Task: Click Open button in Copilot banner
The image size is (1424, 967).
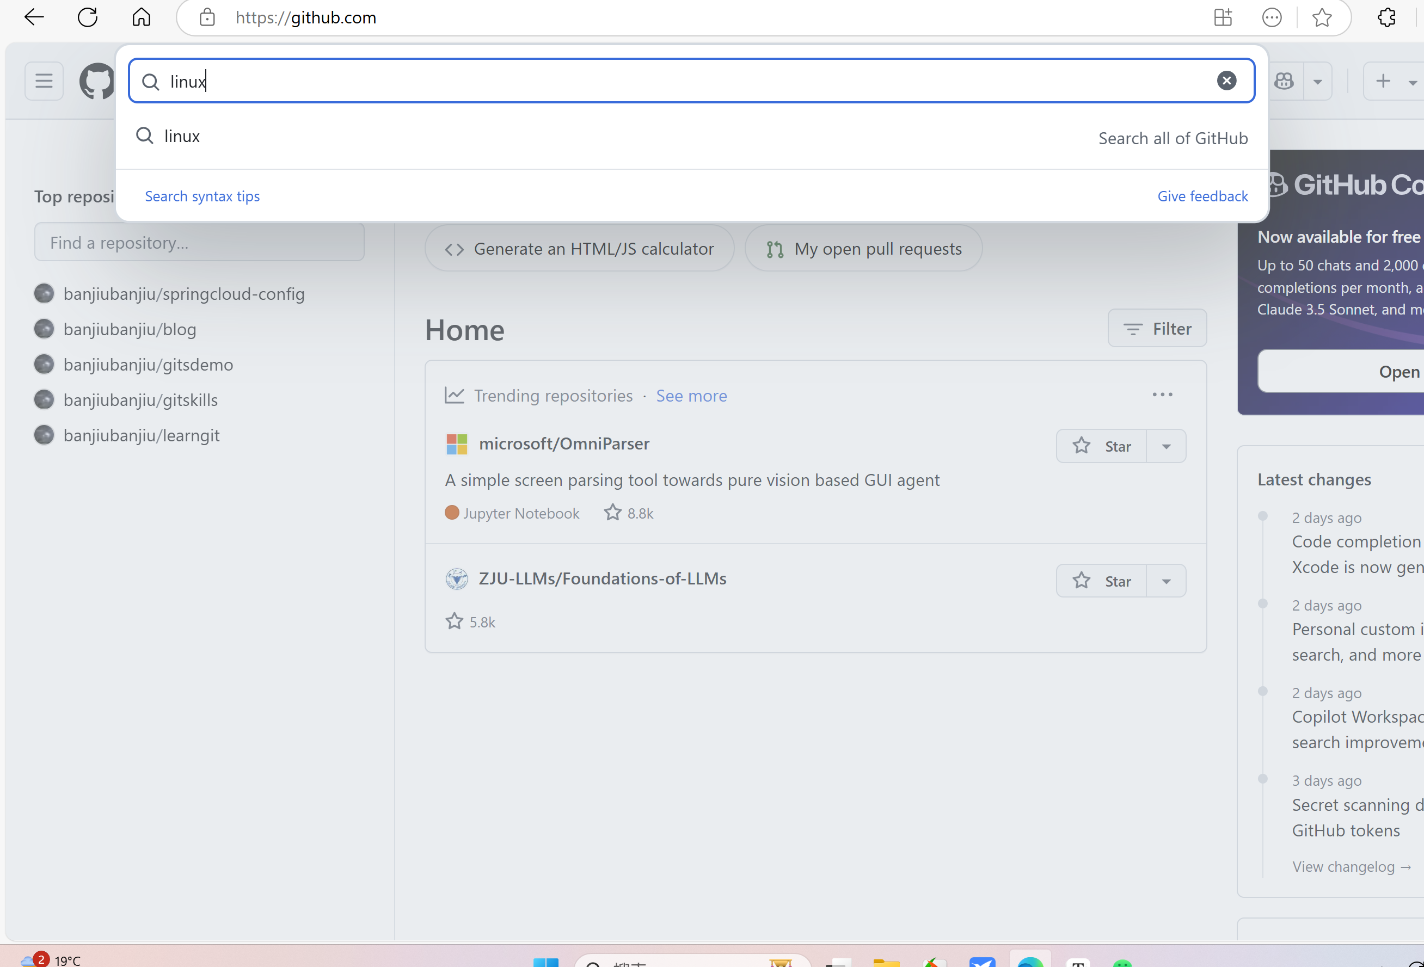Action: tap(1341, 371)
